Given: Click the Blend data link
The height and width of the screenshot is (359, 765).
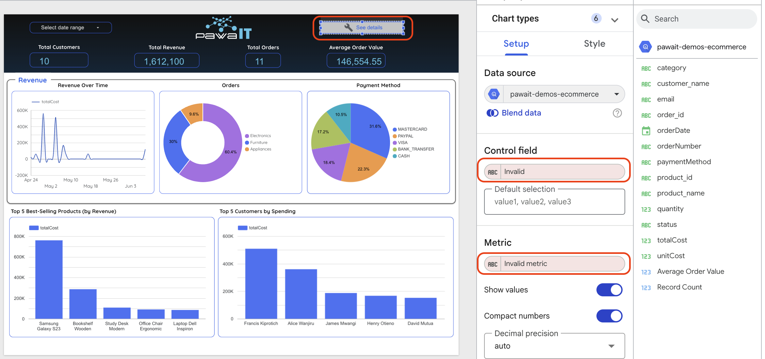Looking at the screenshot, I should tap(521, 113).
